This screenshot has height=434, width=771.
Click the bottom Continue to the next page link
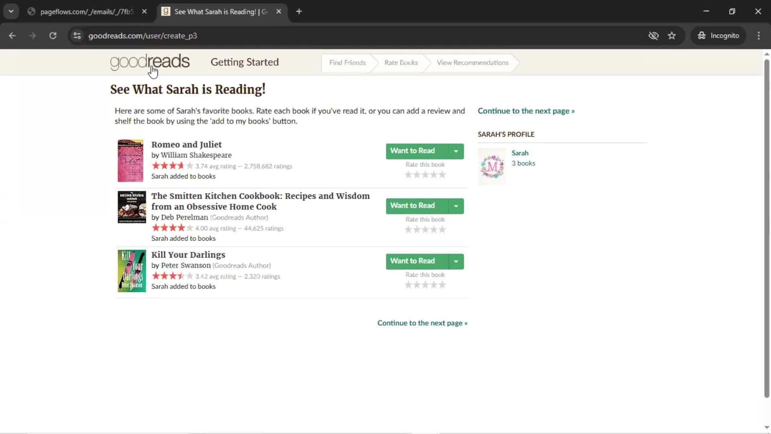pos(422,323)
